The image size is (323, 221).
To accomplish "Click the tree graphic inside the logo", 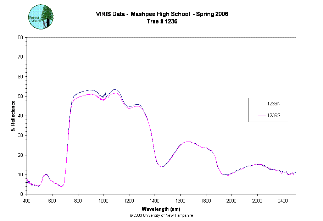I will pyautogui.click(x=47, y=16).
